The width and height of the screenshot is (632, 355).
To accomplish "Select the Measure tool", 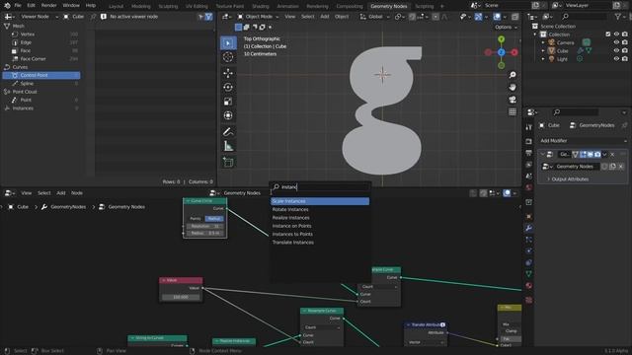I will tap(228, 146).
